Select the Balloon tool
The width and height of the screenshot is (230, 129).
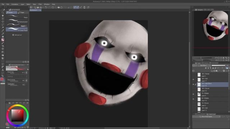point(3,73)
